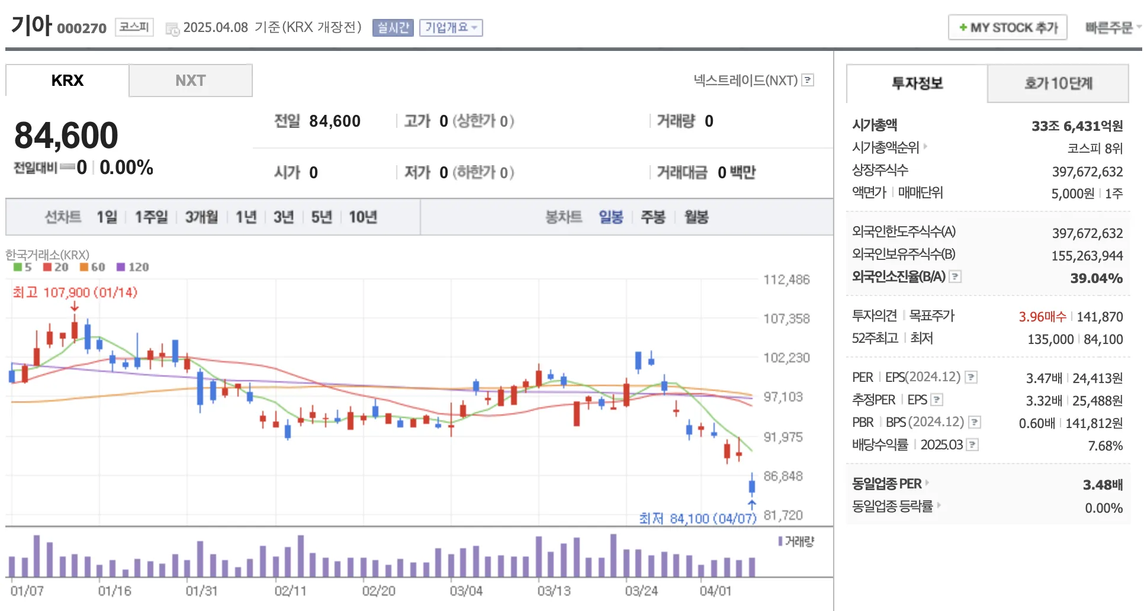The width and height of the screenshot is (1144, 611).
Task: Show the 5년 line chart
Action: coord(322,217)
